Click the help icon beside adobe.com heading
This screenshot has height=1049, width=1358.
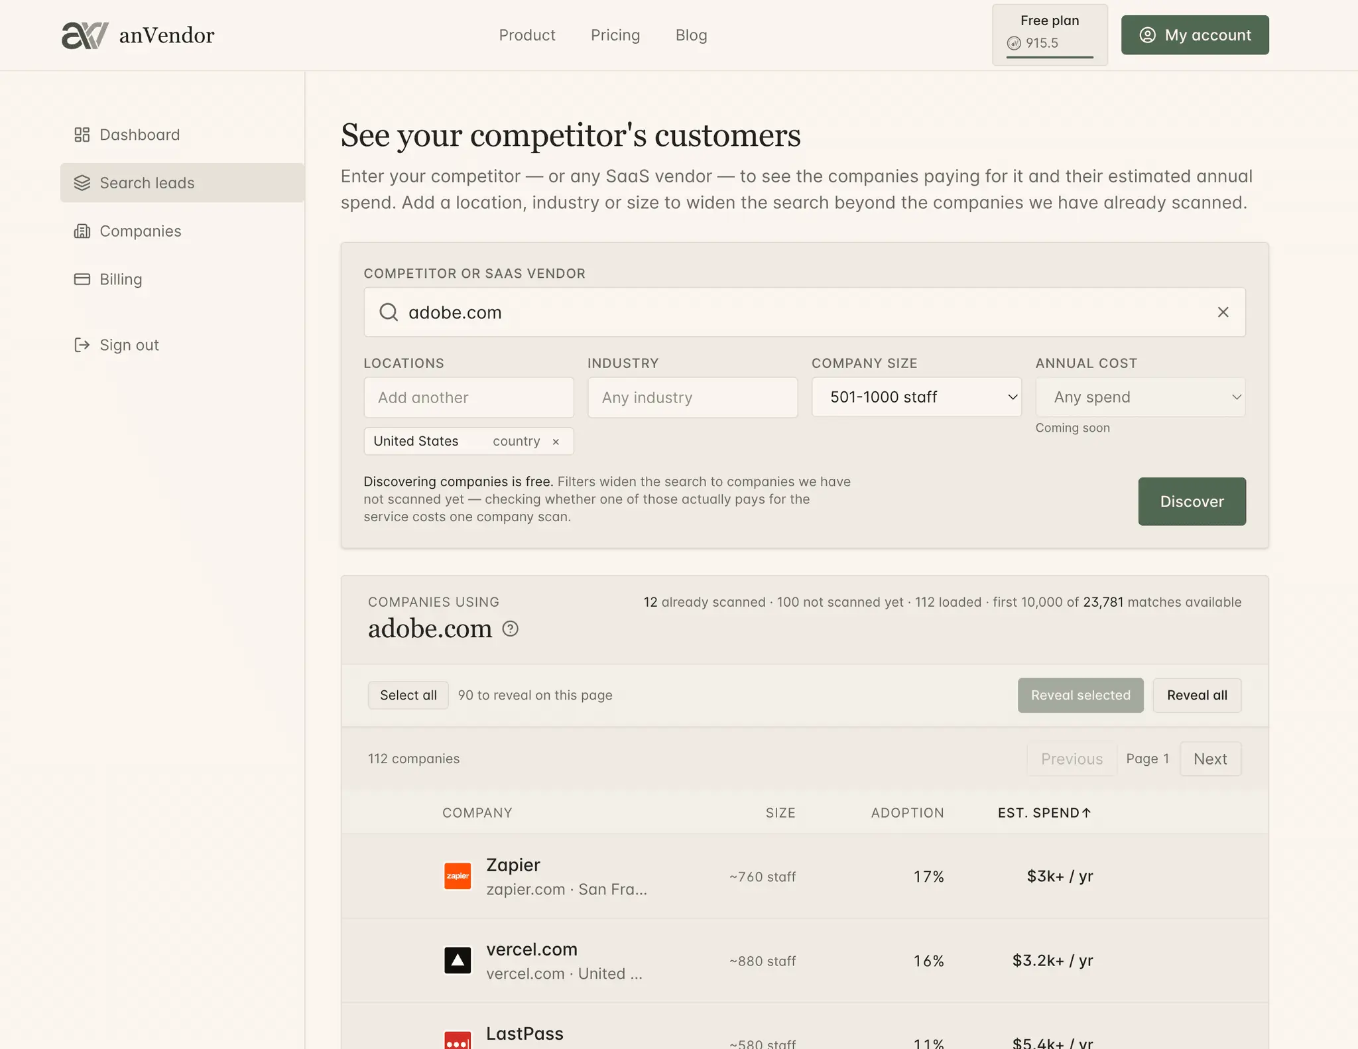click(x=510, y=629)
